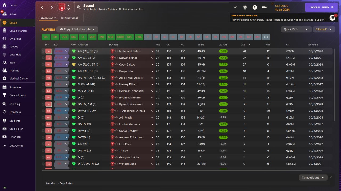Open the Competitions trophy icon
341x191 pixels.
tap(5, 95)
